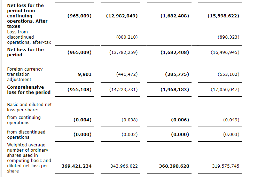Select the (0.049) per-share loss value
This screenshot has width=273, height=177.
(231, 120)
